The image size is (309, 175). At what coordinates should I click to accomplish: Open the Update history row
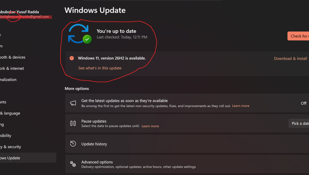(x=187, y=144)
